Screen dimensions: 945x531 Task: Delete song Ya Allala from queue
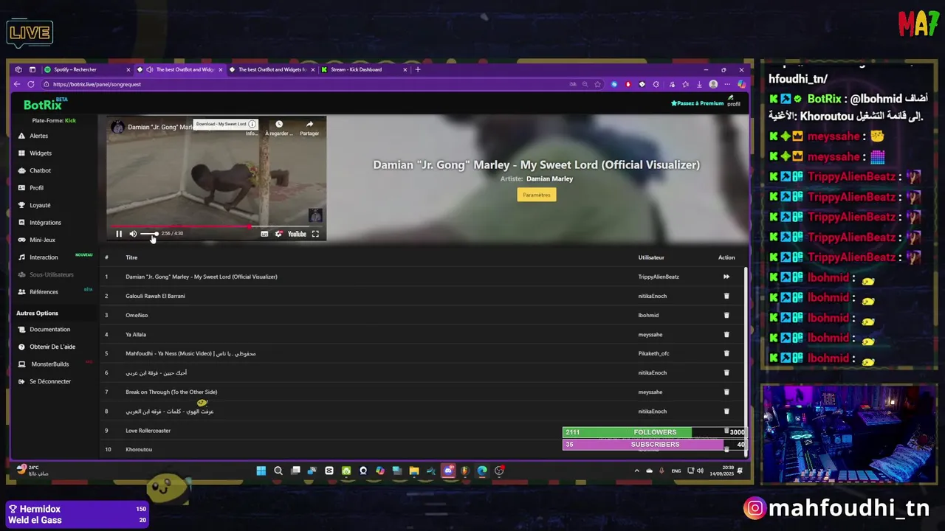pyautogui.click(x=726, y=334)
